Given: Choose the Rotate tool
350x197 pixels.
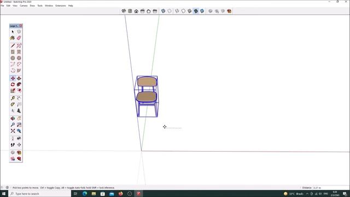Looking at the screenshot, I should coord(13,84).
